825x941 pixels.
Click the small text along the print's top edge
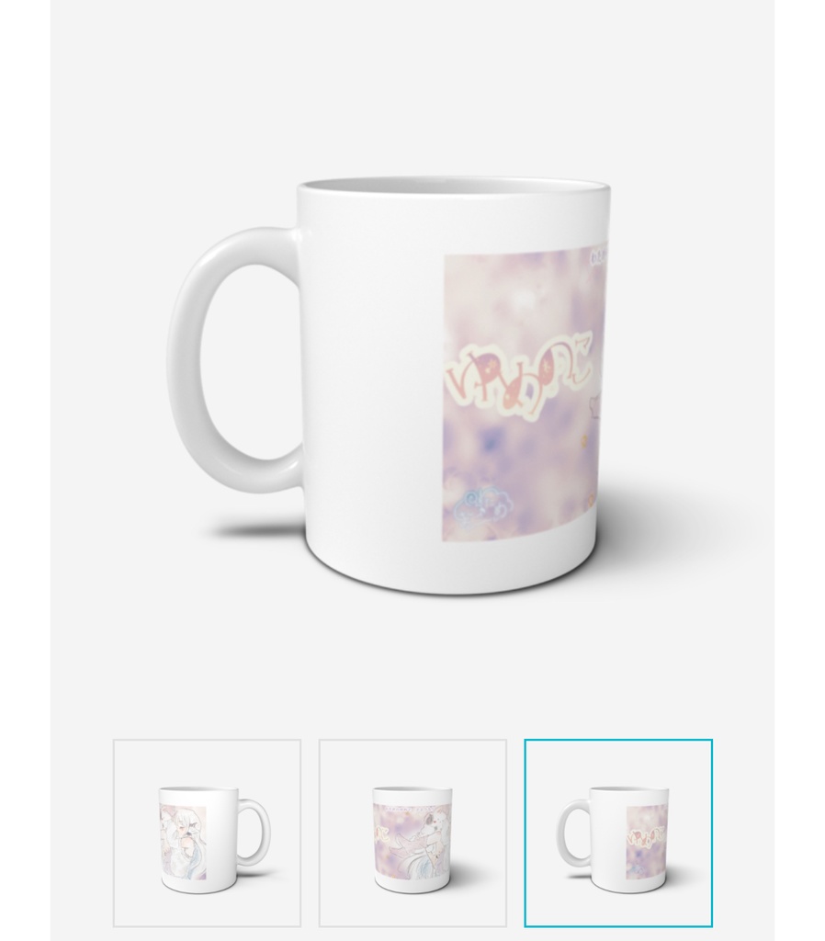[599, 258]
